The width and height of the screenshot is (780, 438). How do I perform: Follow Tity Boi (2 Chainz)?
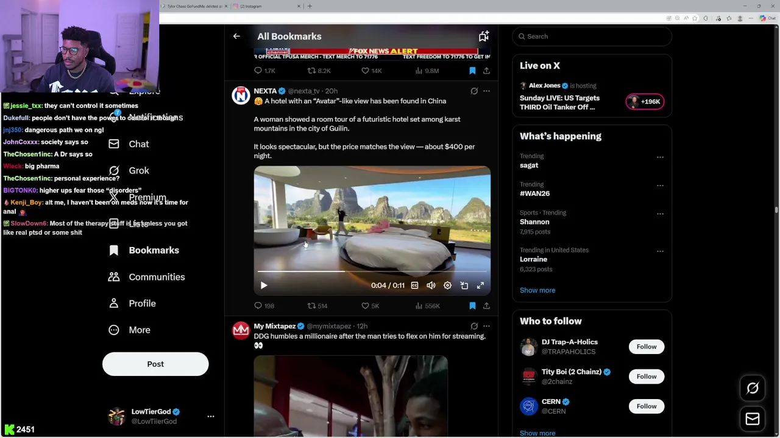[x=647, y=377]
